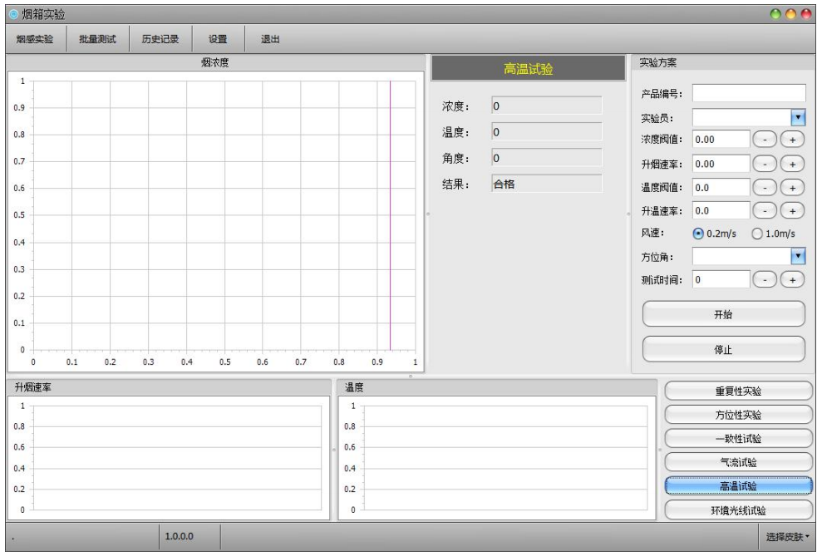Image resolution: width=822 pixels, height=556 pixels.
Task: Click the app icon in title bar
Action: point(12,15)
